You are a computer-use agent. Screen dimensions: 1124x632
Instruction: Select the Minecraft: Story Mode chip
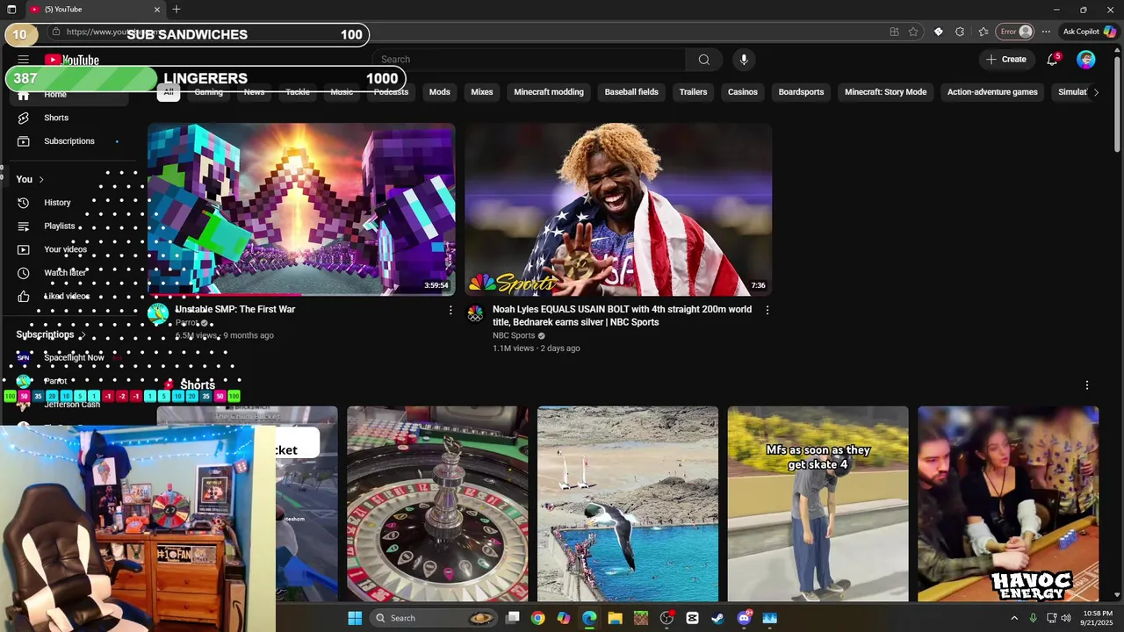pos(885,92)
